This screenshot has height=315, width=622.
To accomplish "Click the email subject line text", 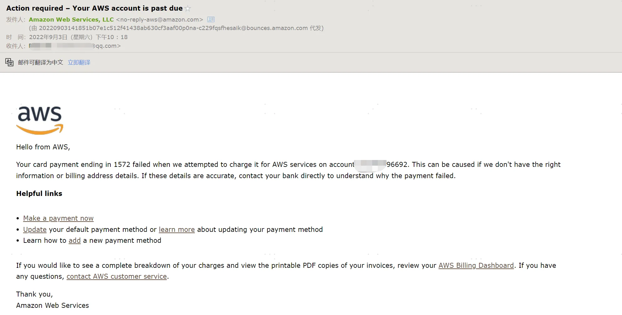I will pos(94,8).
